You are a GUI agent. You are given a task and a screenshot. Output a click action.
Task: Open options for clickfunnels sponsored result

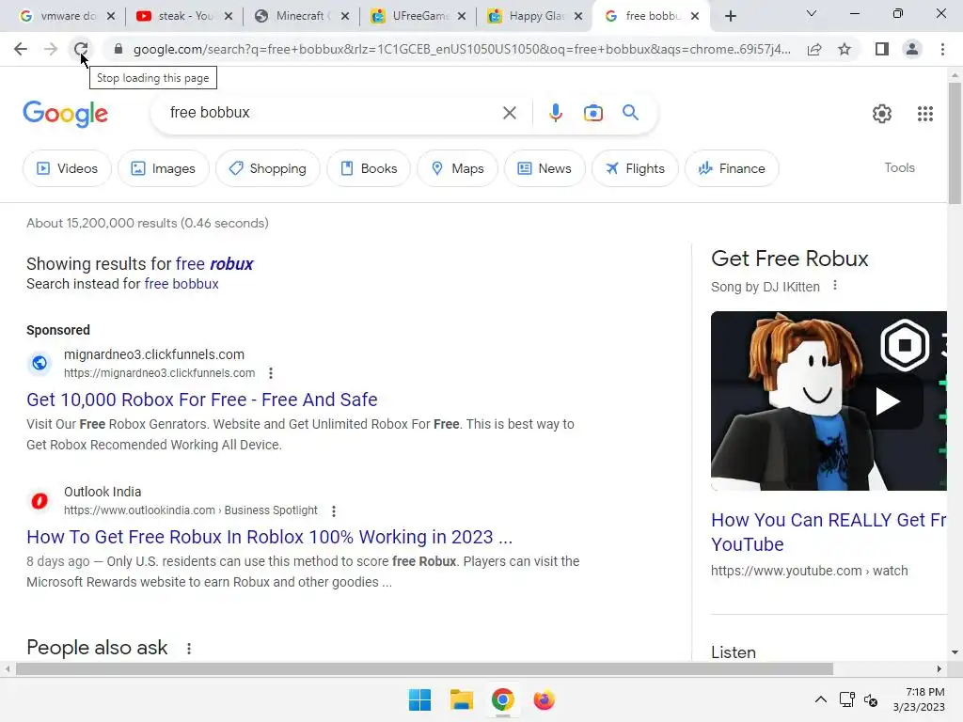coord(271,373)
